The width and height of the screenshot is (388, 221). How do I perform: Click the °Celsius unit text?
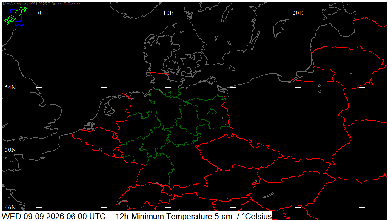pos(257,216)
